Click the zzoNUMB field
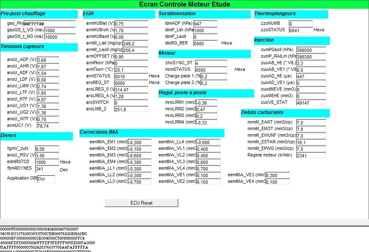 click(x=301, y=23)
